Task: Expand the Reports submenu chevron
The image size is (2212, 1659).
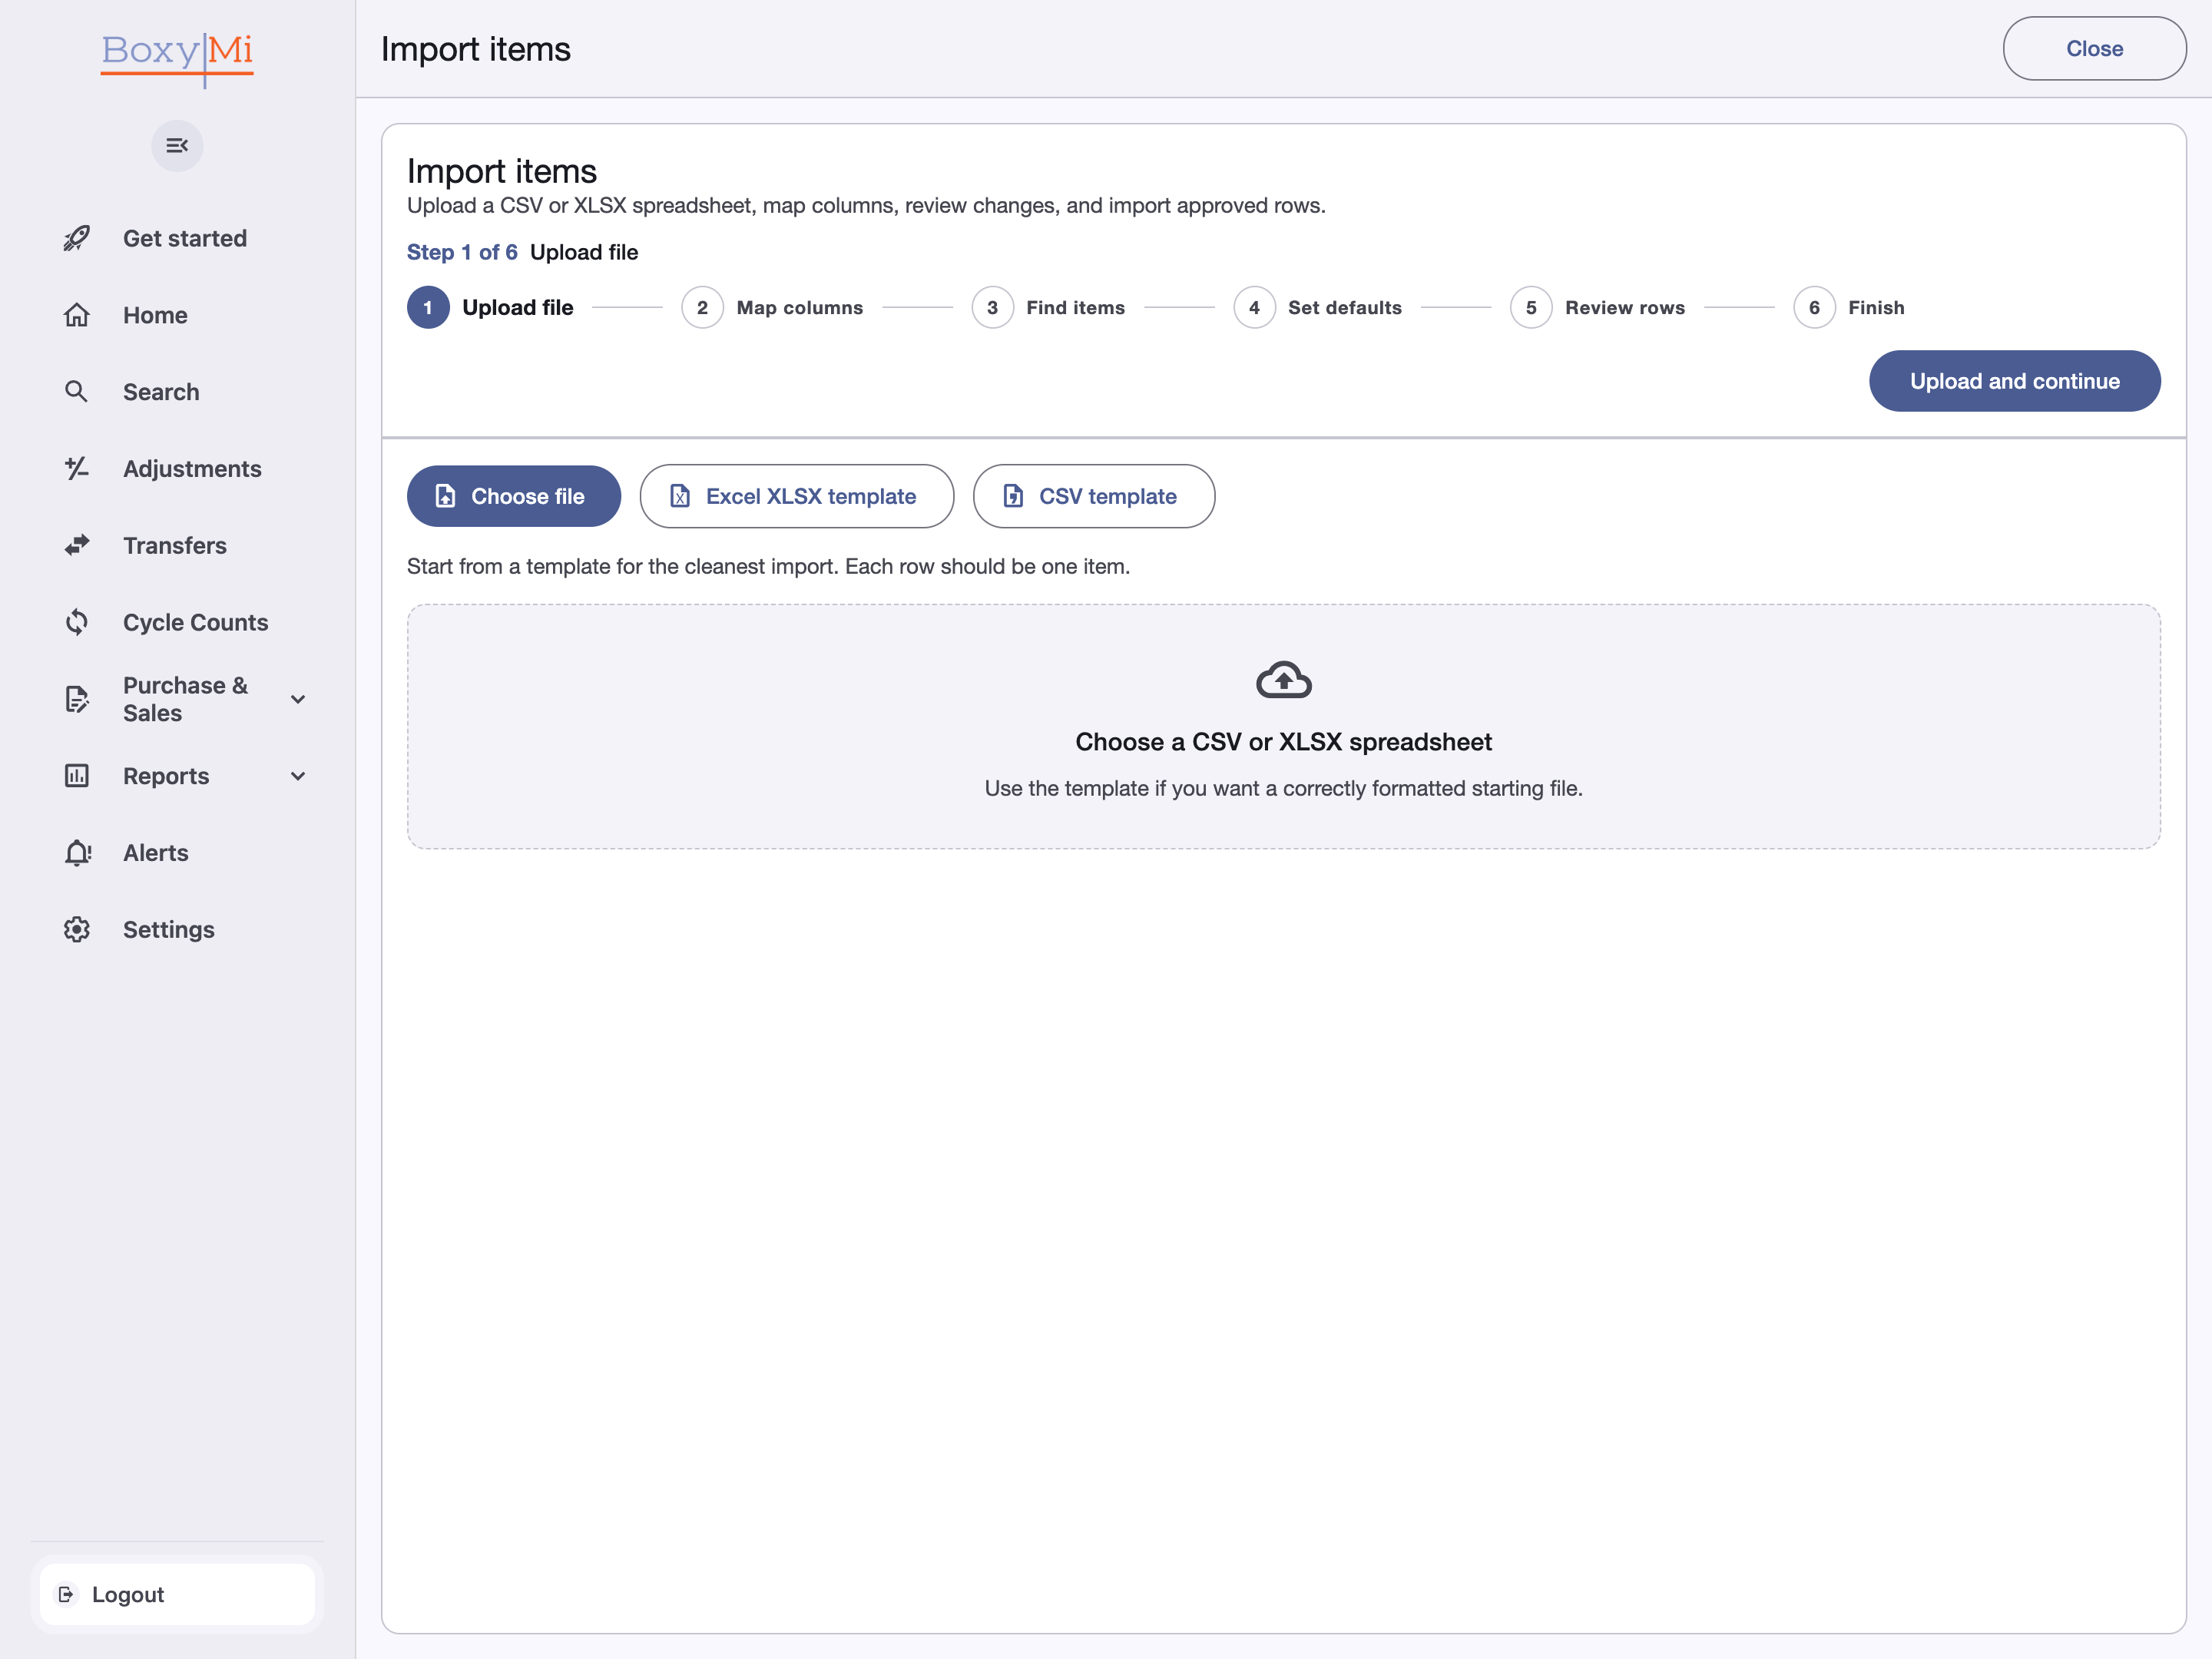Action: pyautogui.click(x=298, y=776)
